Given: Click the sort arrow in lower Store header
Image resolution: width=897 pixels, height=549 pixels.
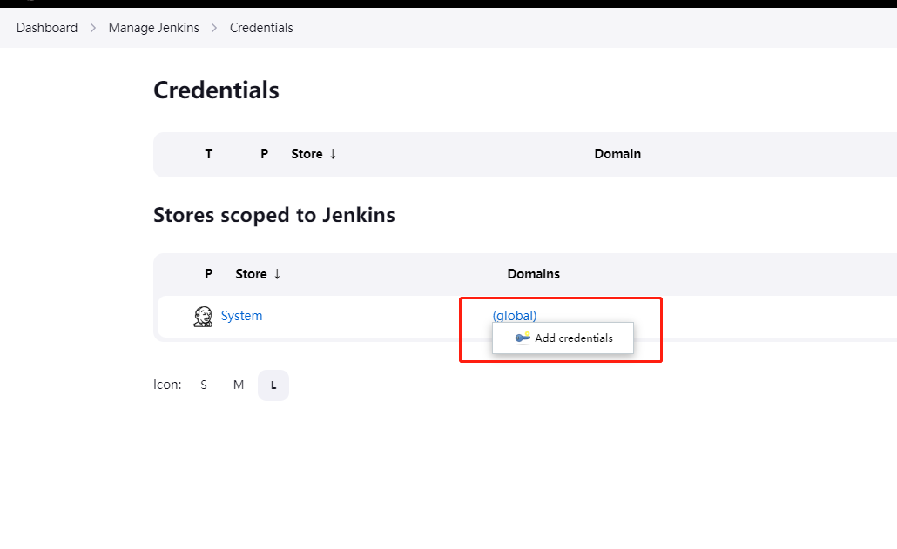Looking at the screenshot, I should [x=278, y=273].
